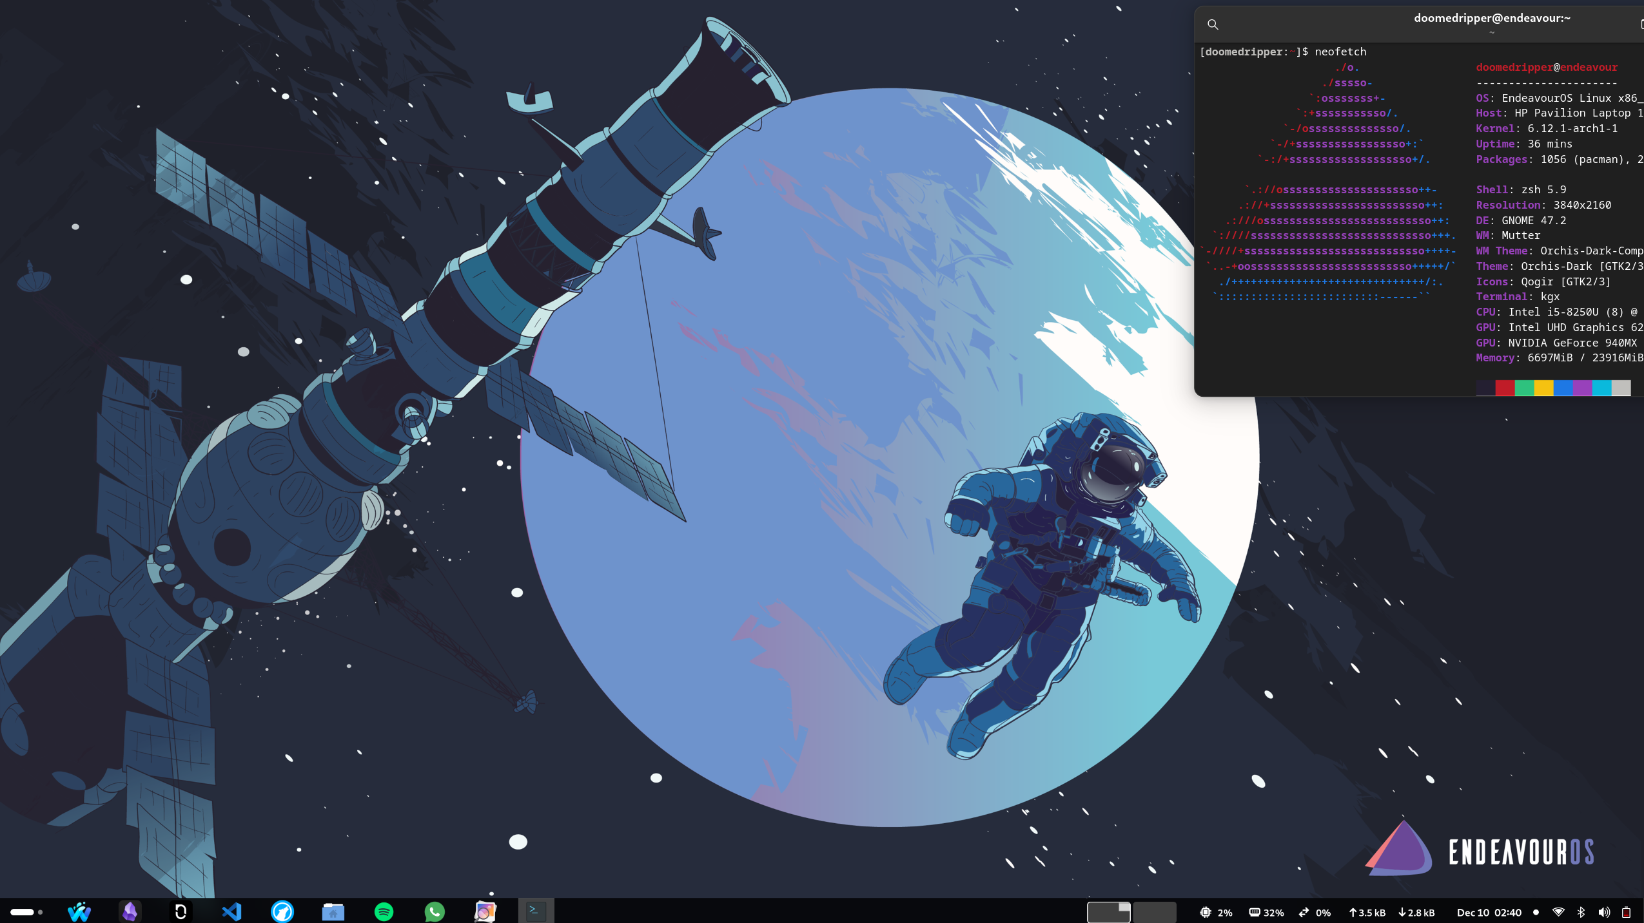Click the Kernel: 6.12.1-arch1-1 line

(1547, 128)
